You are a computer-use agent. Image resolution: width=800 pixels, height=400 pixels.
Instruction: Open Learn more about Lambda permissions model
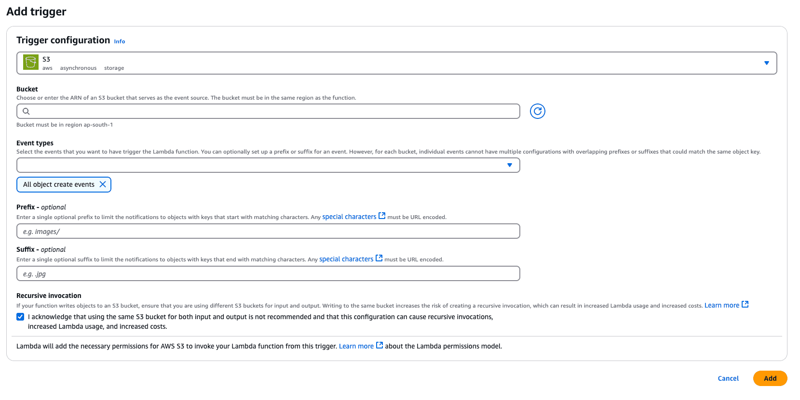356,346
